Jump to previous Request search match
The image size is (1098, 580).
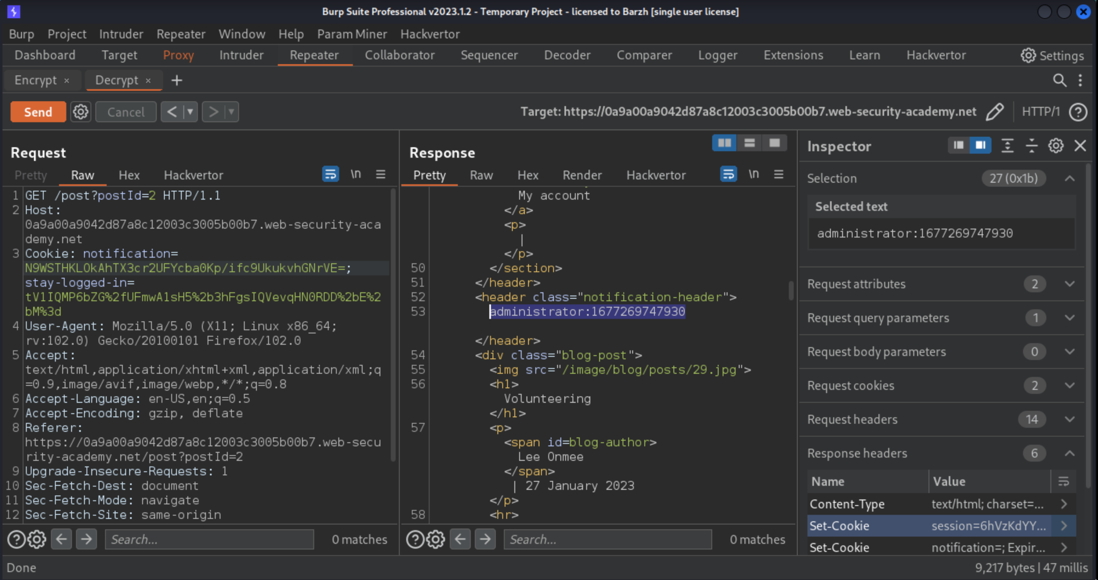click(x=62, y=540)
